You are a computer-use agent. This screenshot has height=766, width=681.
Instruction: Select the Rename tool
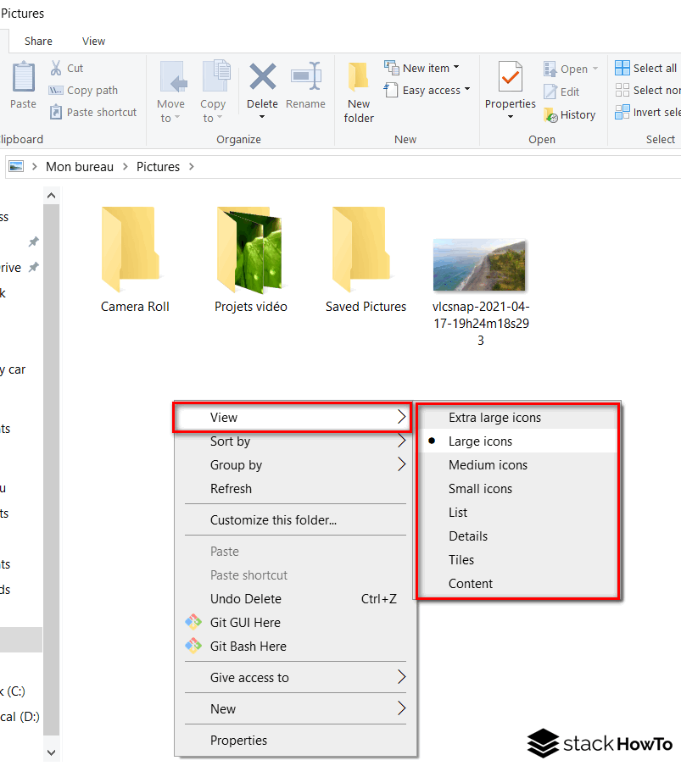coord(305,89)
